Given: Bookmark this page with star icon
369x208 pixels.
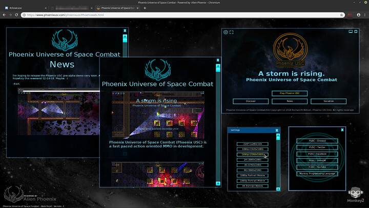Looking at the screenshot, I should tap(341, 15).
